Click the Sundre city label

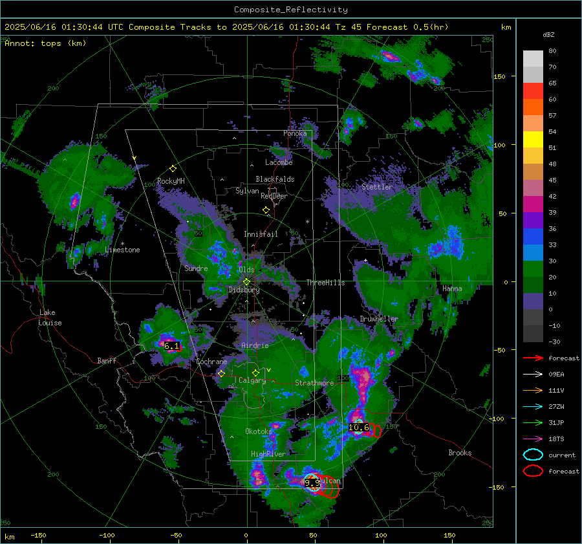pyautogui.click(x=196, y=268)
